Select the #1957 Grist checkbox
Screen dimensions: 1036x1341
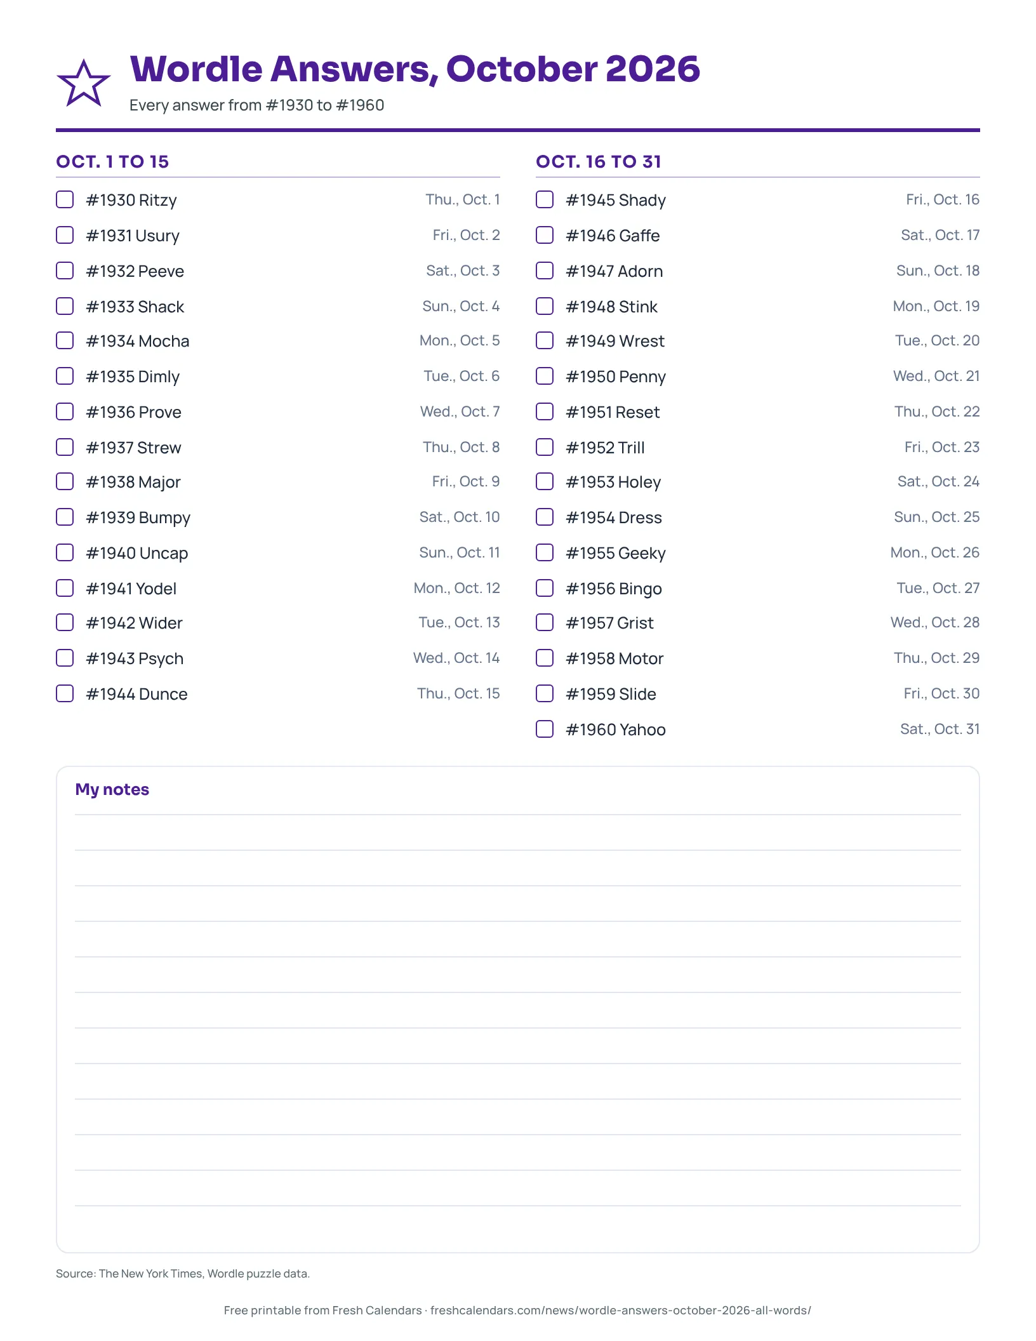pos(545,622)
